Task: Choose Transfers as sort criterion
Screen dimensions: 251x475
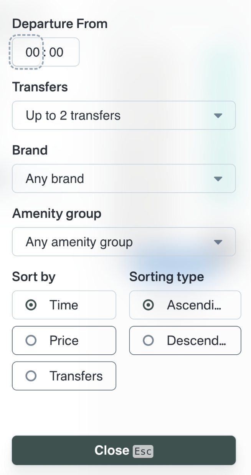Action: [x=64, y=376]
